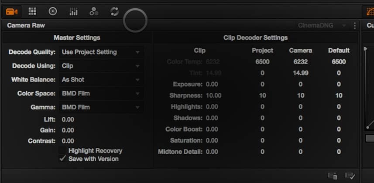
Task: Open the Decode Using dropdown
Action: [x=101, y=66]
